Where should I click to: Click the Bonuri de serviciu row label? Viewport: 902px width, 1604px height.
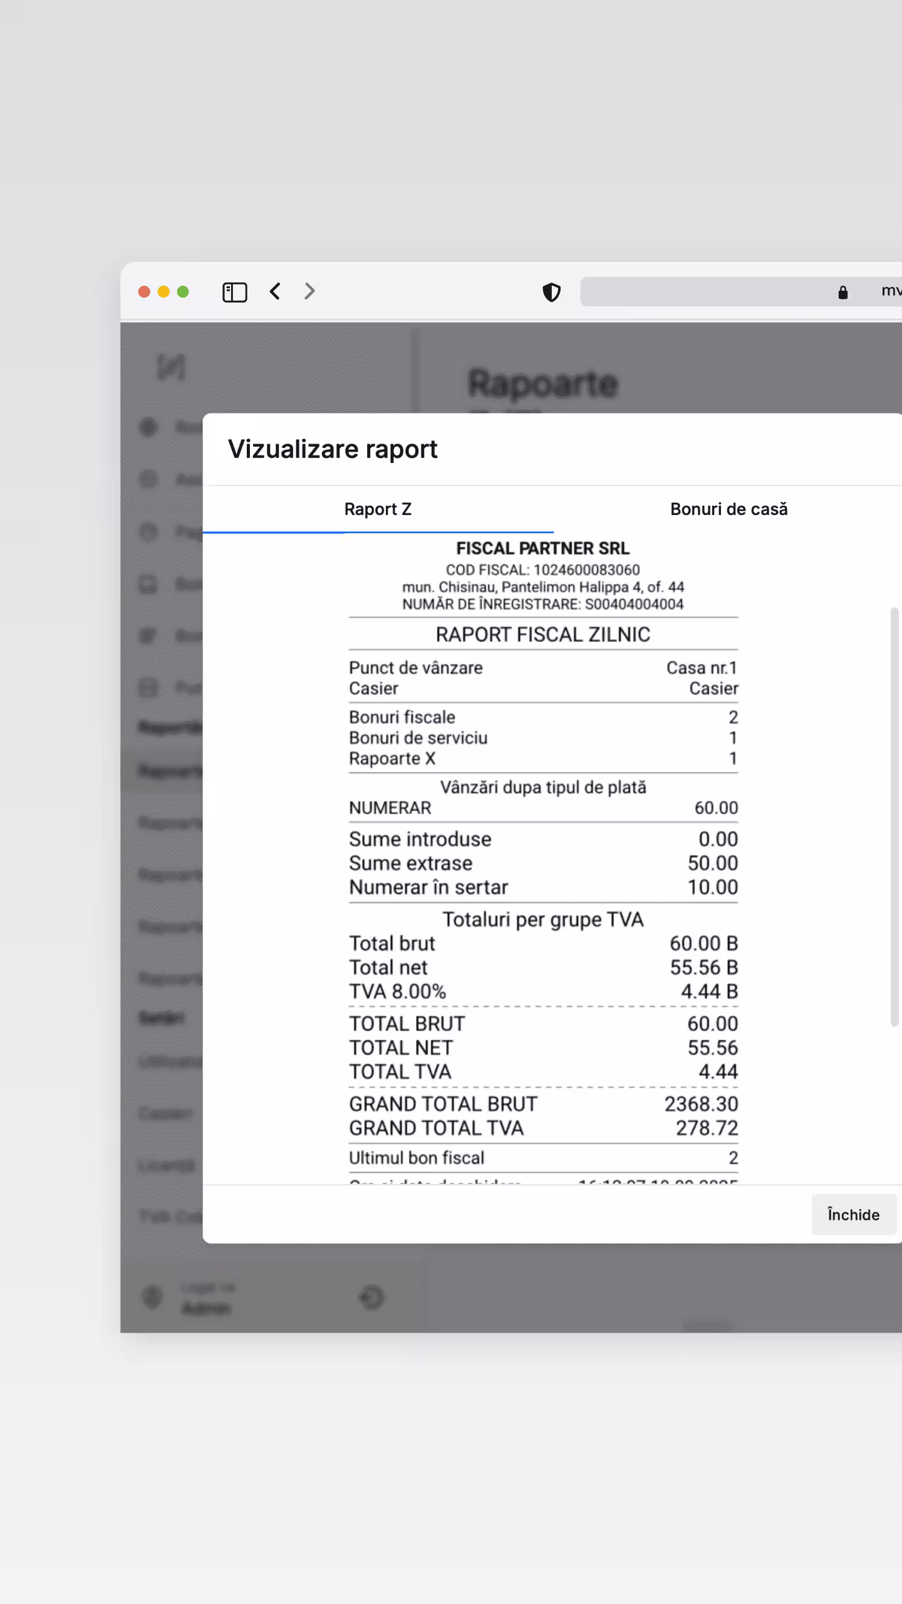tap(418, 738)
